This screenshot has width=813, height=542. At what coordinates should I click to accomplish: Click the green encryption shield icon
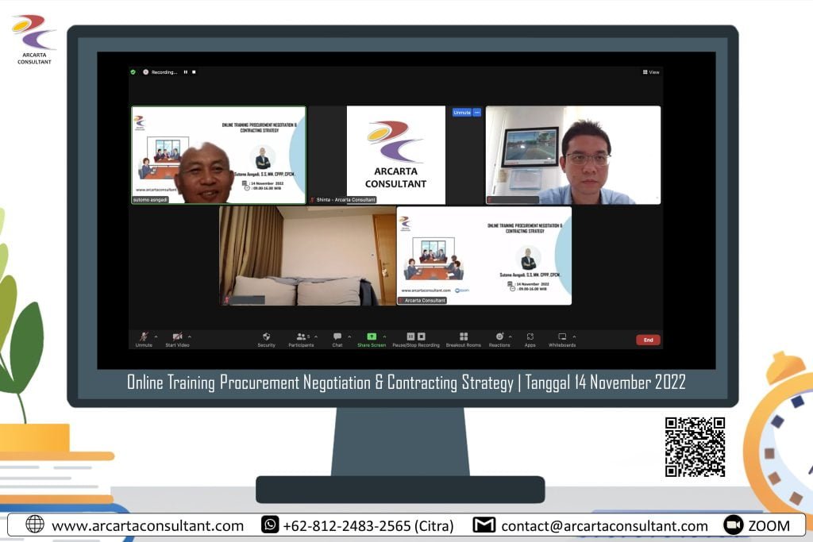click(133, 72)
